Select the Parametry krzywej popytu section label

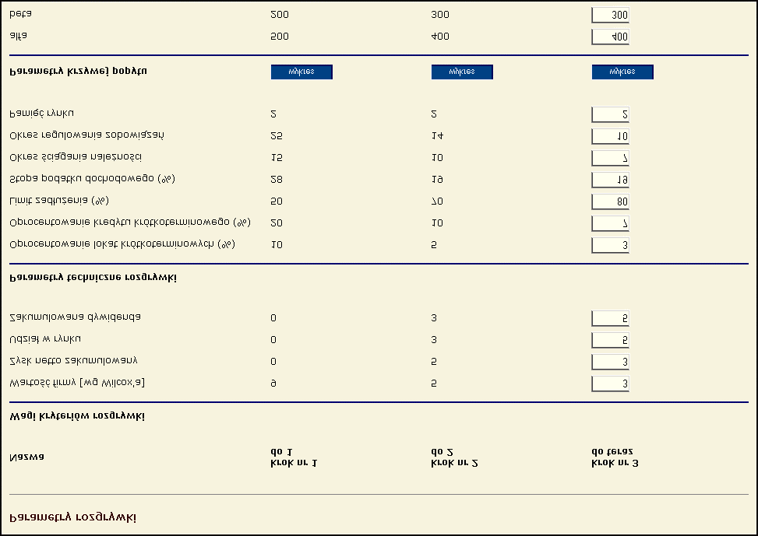(x=79, y=72)
